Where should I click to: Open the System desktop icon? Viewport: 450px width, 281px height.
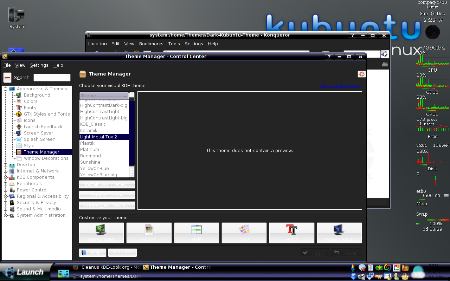pyautogui.click(x=17, y=18)
